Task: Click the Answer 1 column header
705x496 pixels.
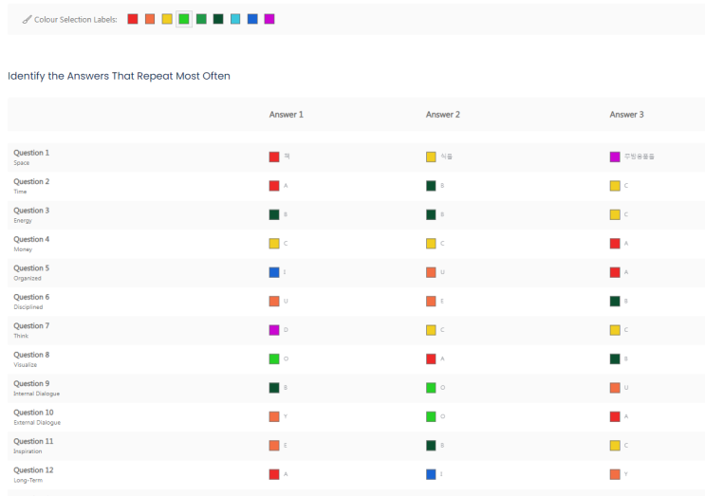Action: [x=286, y=115]
